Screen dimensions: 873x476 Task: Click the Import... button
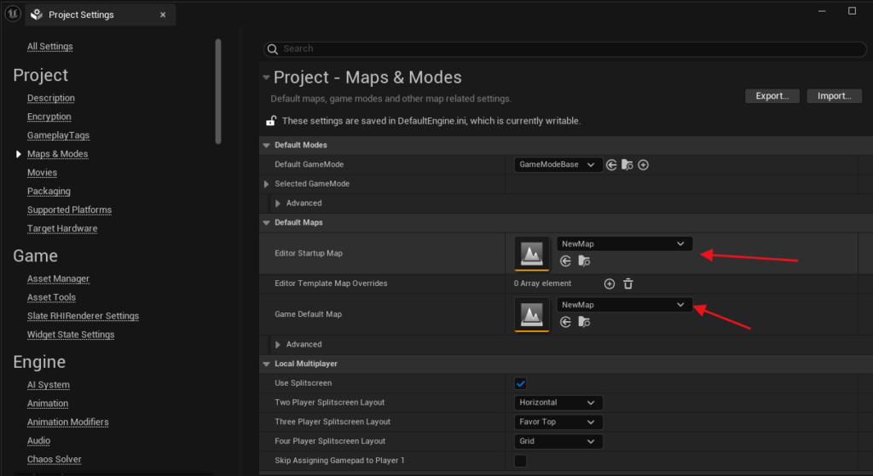tap(834, 96)
